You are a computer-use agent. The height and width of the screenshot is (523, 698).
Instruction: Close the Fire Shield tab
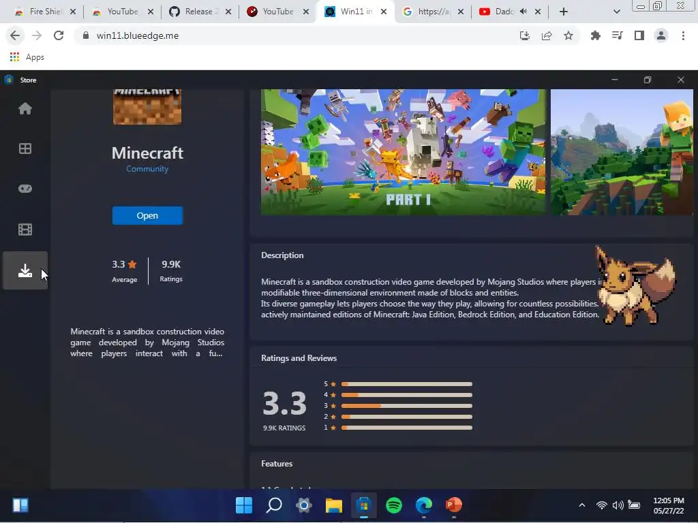coord(73,12)
